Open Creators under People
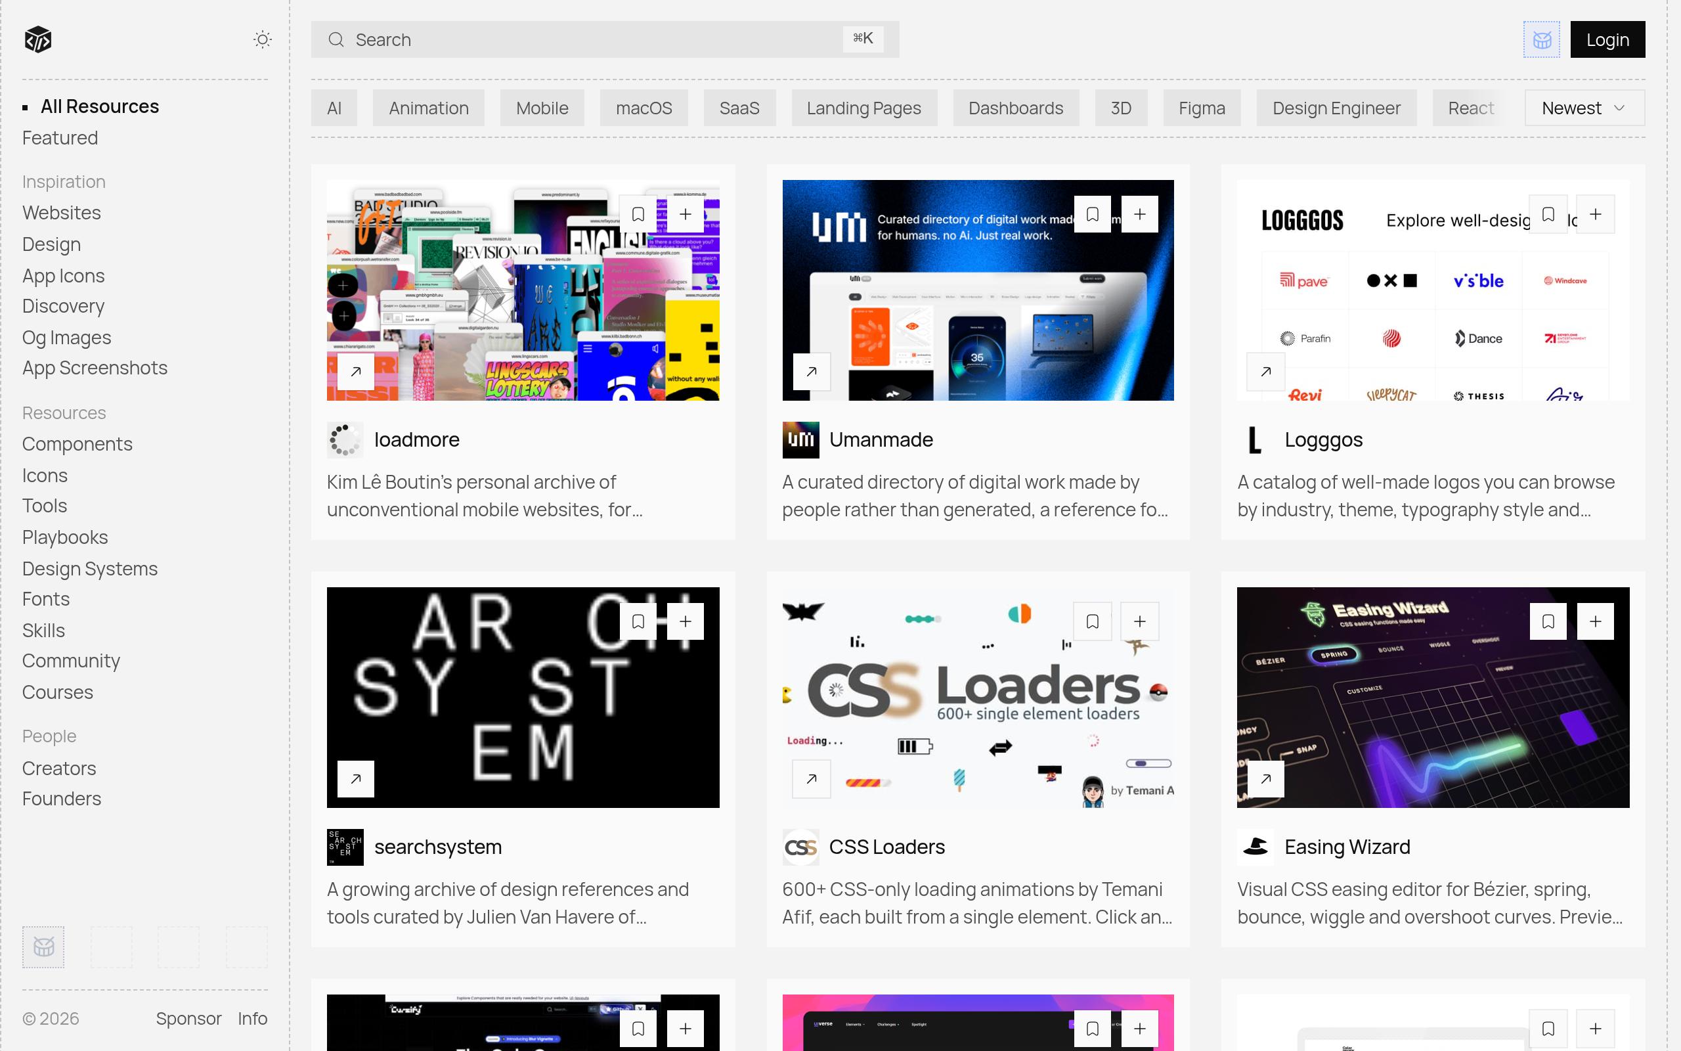The image size is (1681, 1051). pos(59,768)
